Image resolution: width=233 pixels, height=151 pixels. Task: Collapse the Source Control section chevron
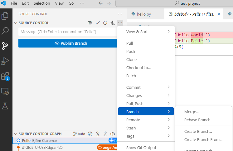coord(16,23)
